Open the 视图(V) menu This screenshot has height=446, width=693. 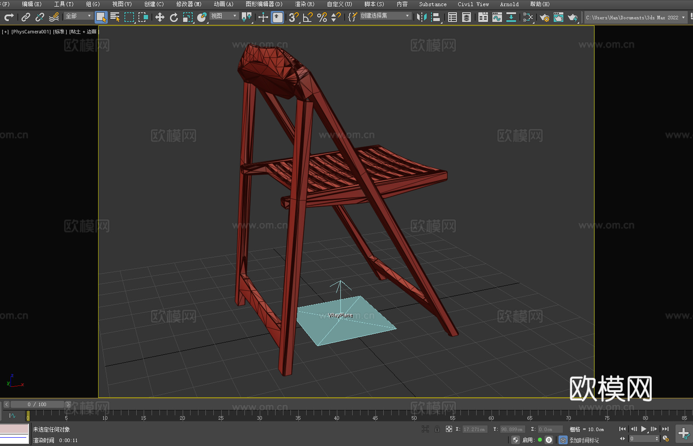pyautogui.click(x=122, y=4)
